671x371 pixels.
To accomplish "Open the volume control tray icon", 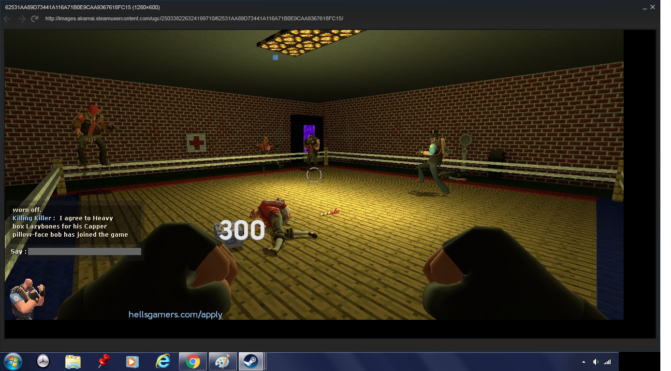I will click(596, 362).
